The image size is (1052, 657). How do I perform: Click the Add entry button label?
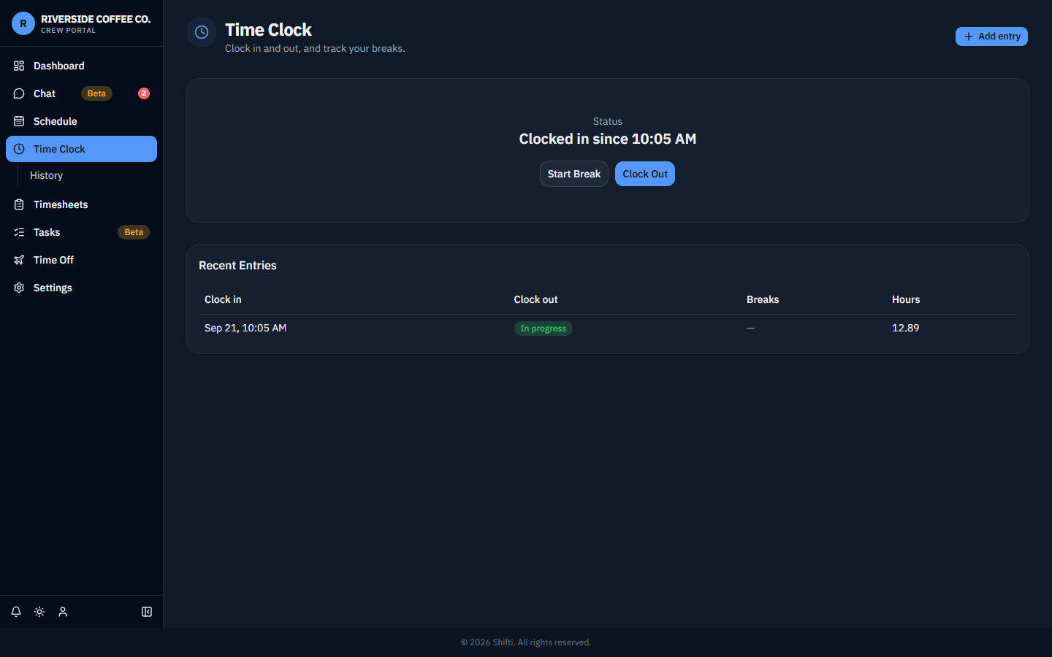[x=999, y=36]
